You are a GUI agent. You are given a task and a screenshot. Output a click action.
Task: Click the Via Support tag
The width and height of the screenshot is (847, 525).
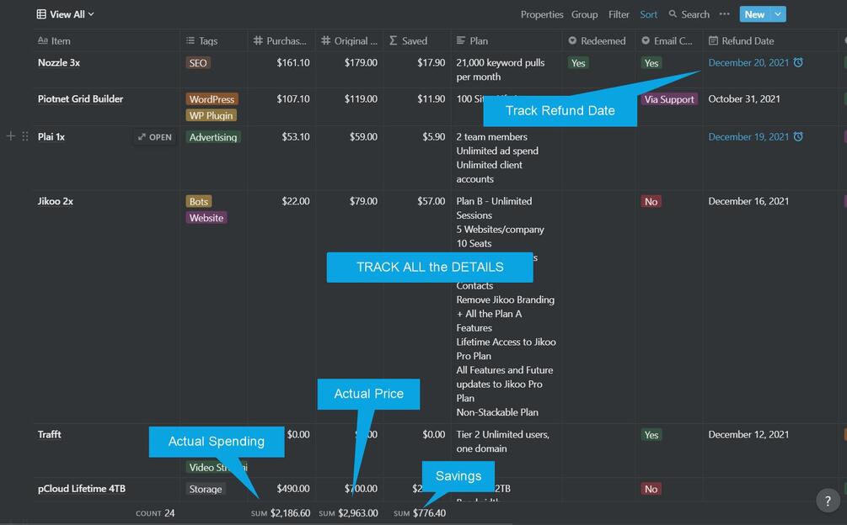point(668,99)
